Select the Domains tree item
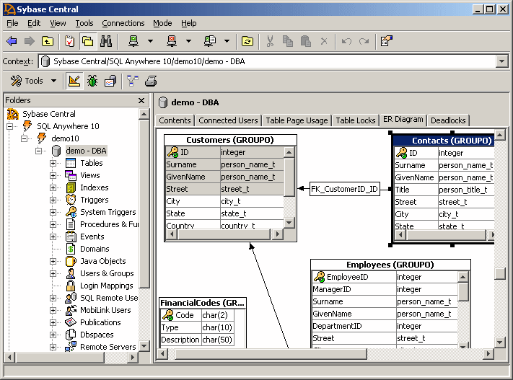Image resolution: width=513 pixels, height=380 pixels. tap(95, 249)
